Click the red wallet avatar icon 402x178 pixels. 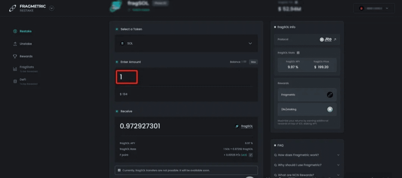point(361,9)
